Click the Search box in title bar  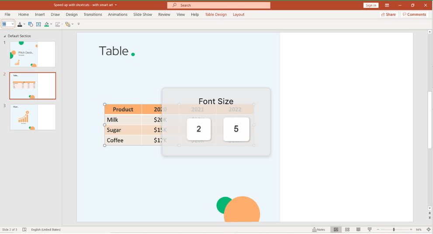(x=219, y=5)
